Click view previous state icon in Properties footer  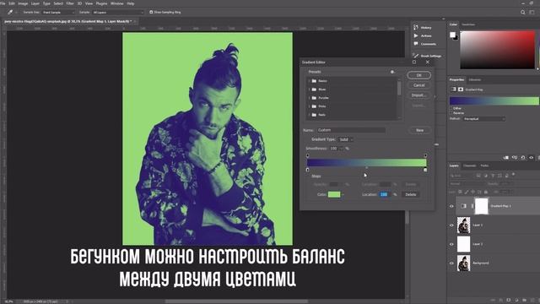515,158
